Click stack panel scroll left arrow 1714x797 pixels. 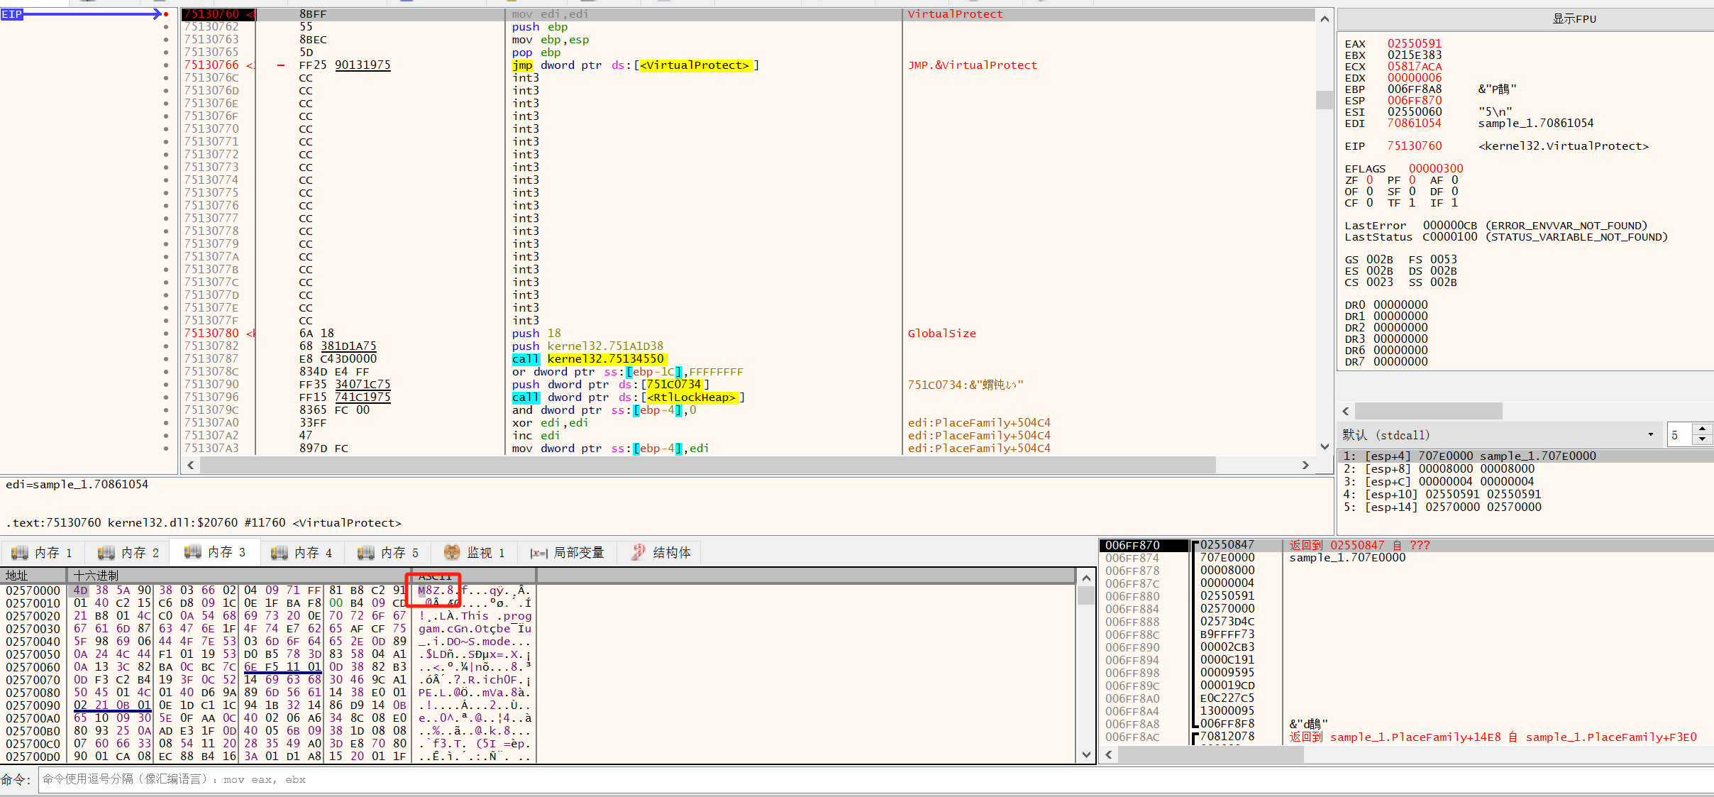[1108, 756]
